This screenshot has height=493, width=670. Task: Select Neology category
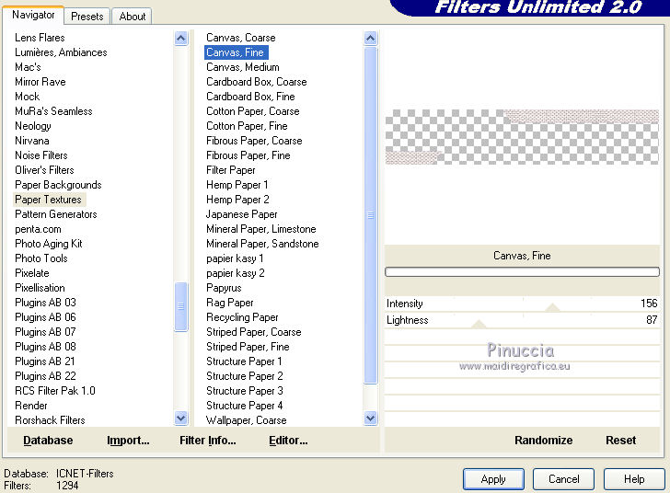tap(33, 126)
